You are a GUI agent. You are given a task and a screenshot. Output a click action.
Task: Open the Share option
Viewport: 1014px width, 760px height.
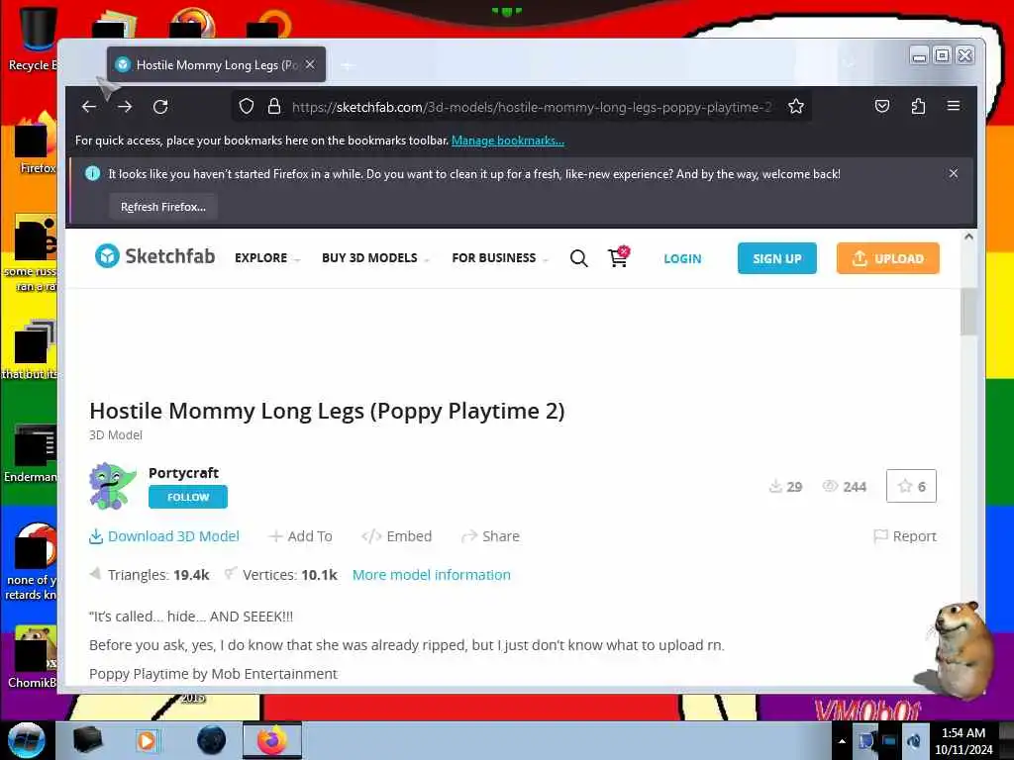click(491, 536)
